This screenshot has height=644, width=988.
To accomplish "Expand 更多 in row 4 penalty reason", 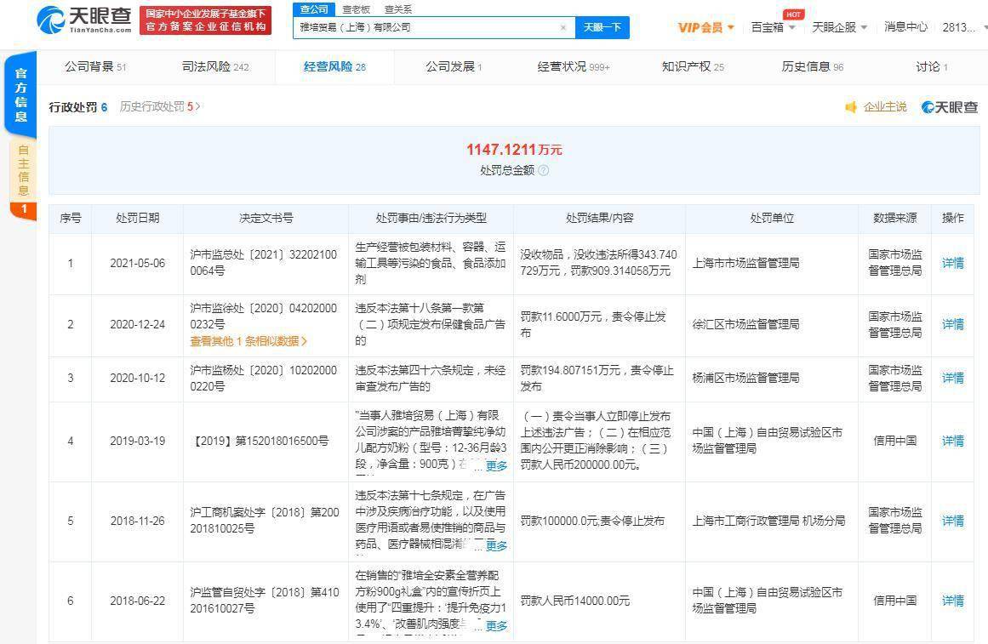I will click(496, 465).
